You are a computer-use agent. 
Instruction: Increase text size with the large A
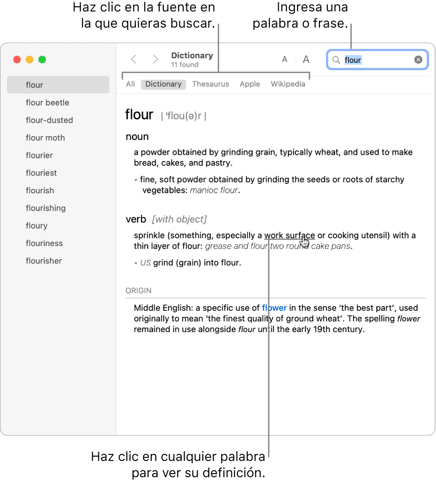[306, 59]
